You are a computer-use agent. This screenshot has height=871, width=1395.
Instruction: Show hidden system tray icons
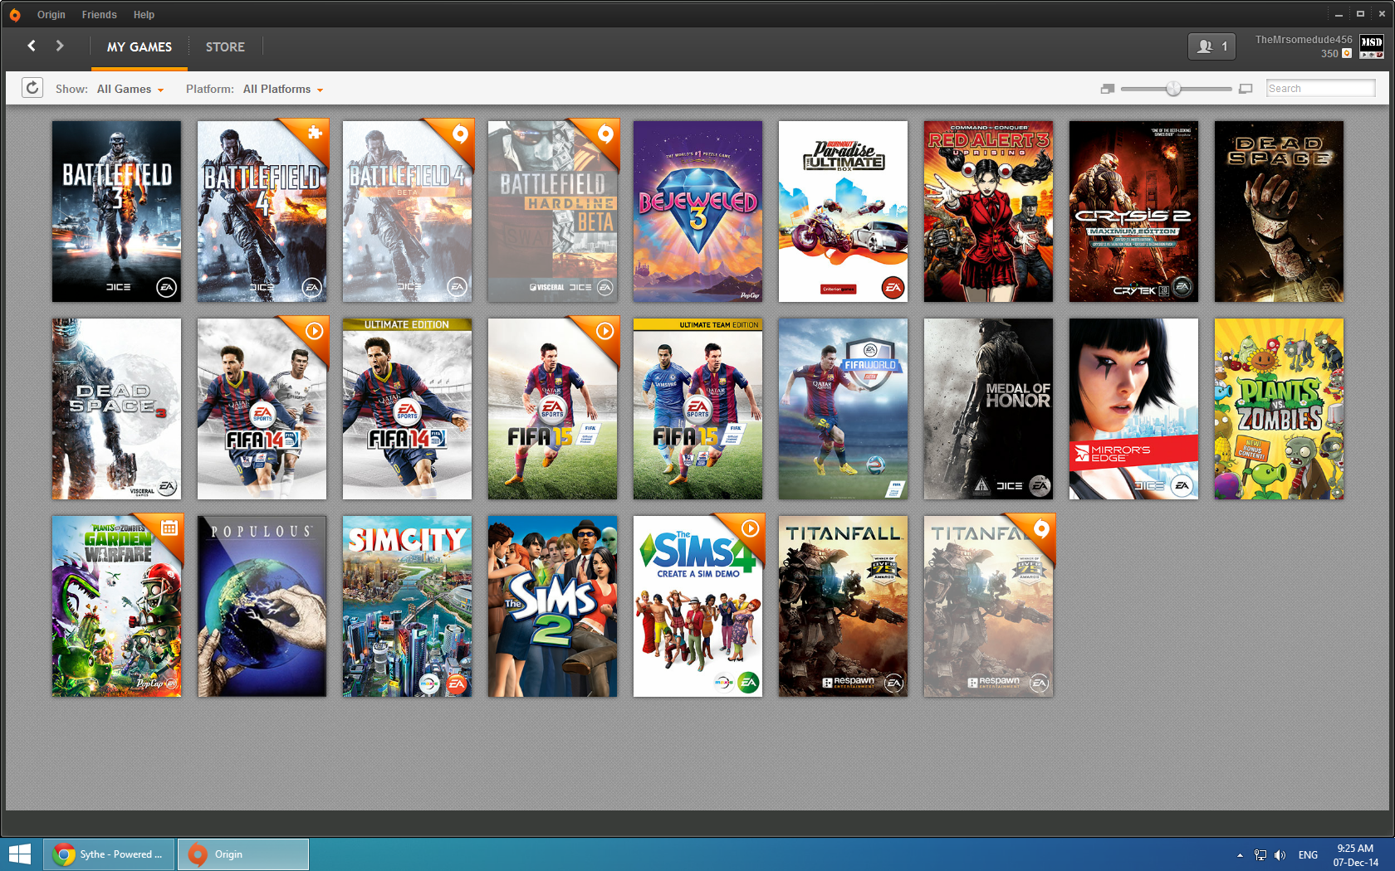(x=1240, y=855)
